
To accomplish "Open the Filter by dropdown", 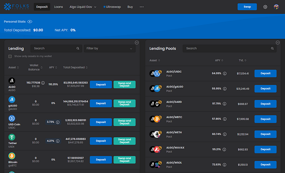I will click(x=110, y=48).
